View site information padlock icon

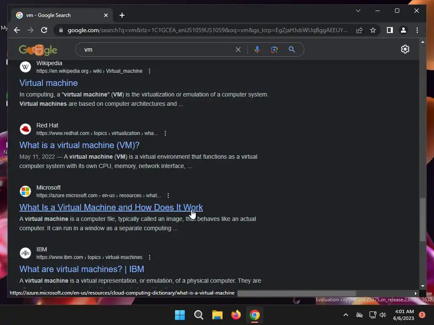[61, 30]
